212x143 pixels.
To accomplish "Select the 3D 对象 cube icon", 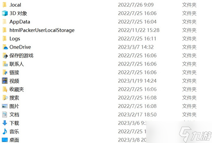I will point(5,13).
